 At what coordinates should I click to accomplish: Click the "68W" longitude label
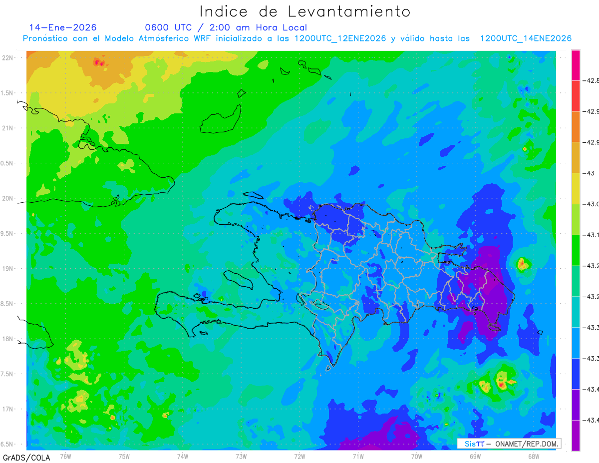pos(534,457)
